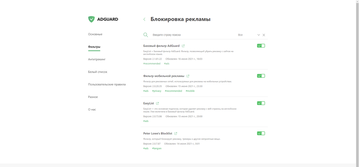The image size is (359, 167).
Task: Open the Антитрекинг section
Action: click(97, 59)
